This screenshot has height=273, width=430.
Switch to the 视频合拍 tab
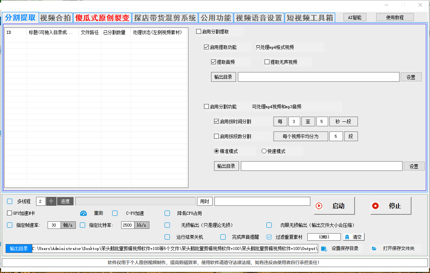(55, 17)
